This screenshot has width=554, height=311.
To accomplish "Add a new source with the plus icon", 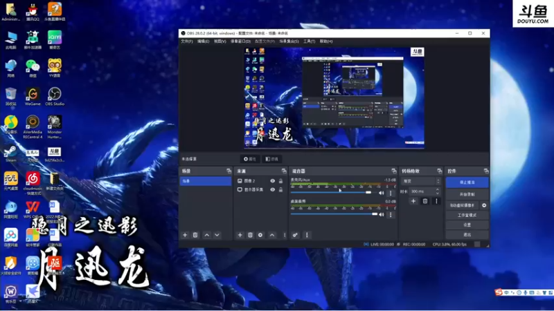I will tap(240, 235).
